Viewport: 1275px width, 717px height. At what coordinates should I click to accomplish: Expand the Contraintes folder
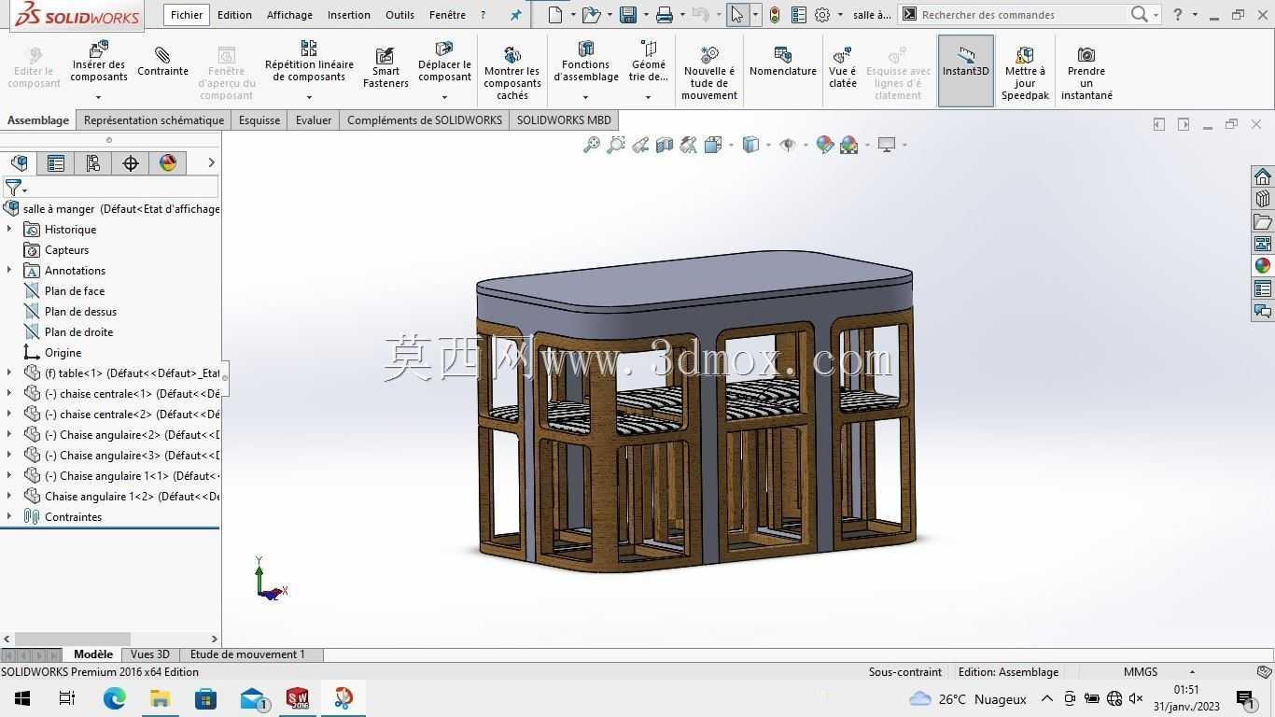point(9,516)
